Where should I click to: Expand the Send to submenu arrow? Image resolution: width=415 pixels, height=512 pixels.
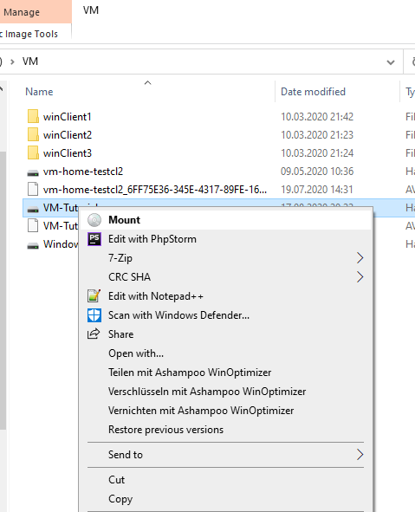[x=360, y=455]
